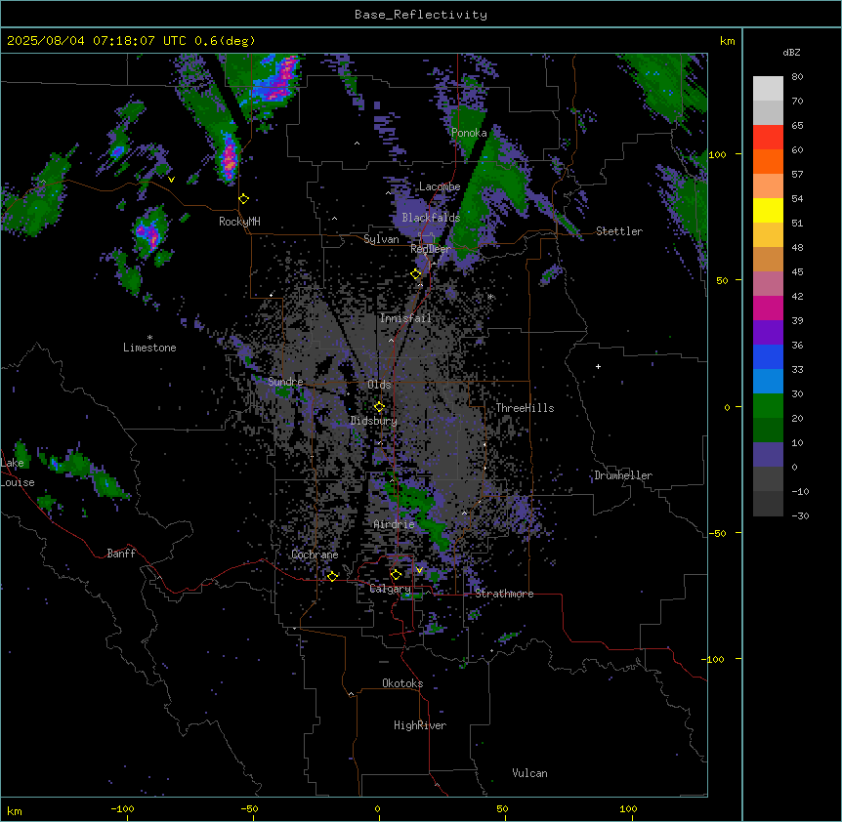Click the Lake Louise label
This screenshot has width=842, height=822.
point(17,473)
